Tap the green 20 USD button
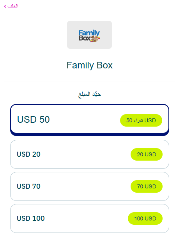This screenshot has width=177, height=238. 147,154
